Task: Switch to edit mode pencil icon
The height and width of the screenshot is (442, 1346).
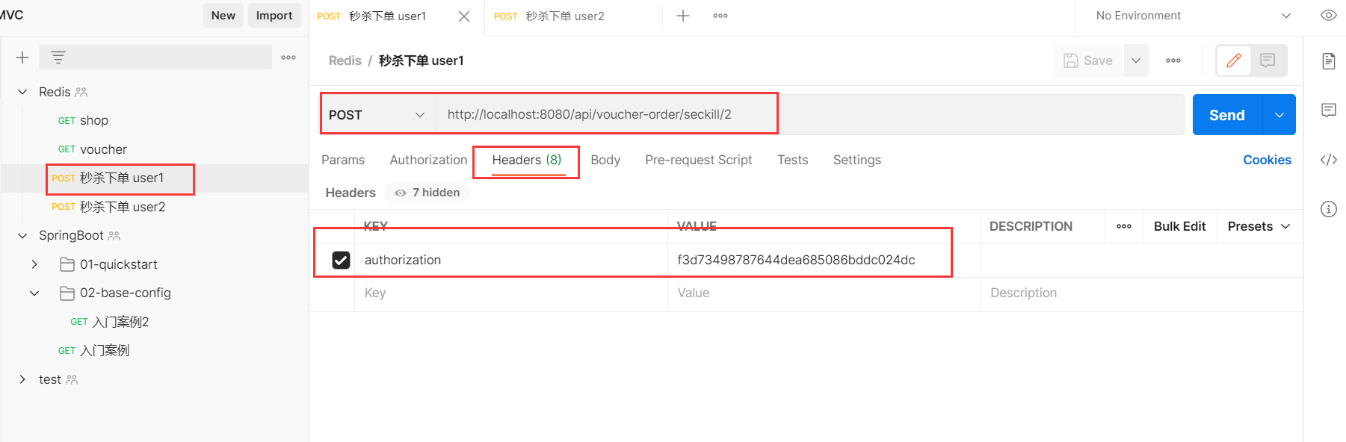Action: point(1234,60)
